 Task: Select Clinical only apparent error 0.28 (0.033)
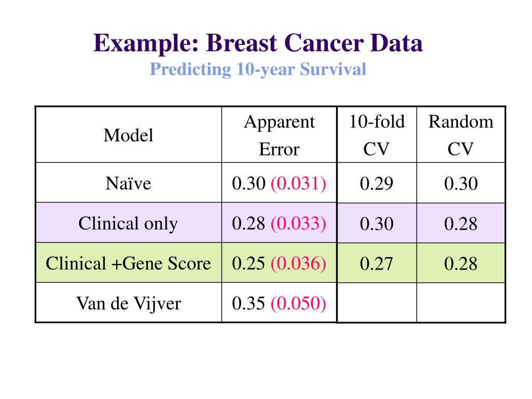pyautogui.click(x=279, y=223)
